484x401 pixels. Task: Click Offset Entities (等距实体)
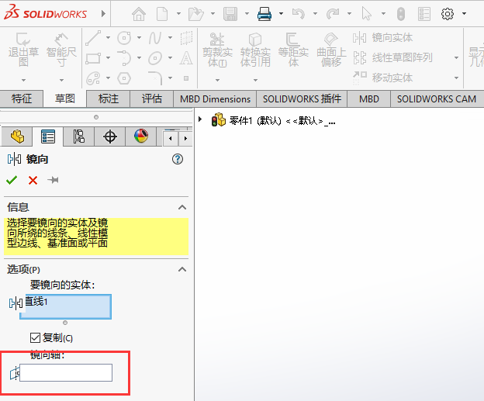293,50
